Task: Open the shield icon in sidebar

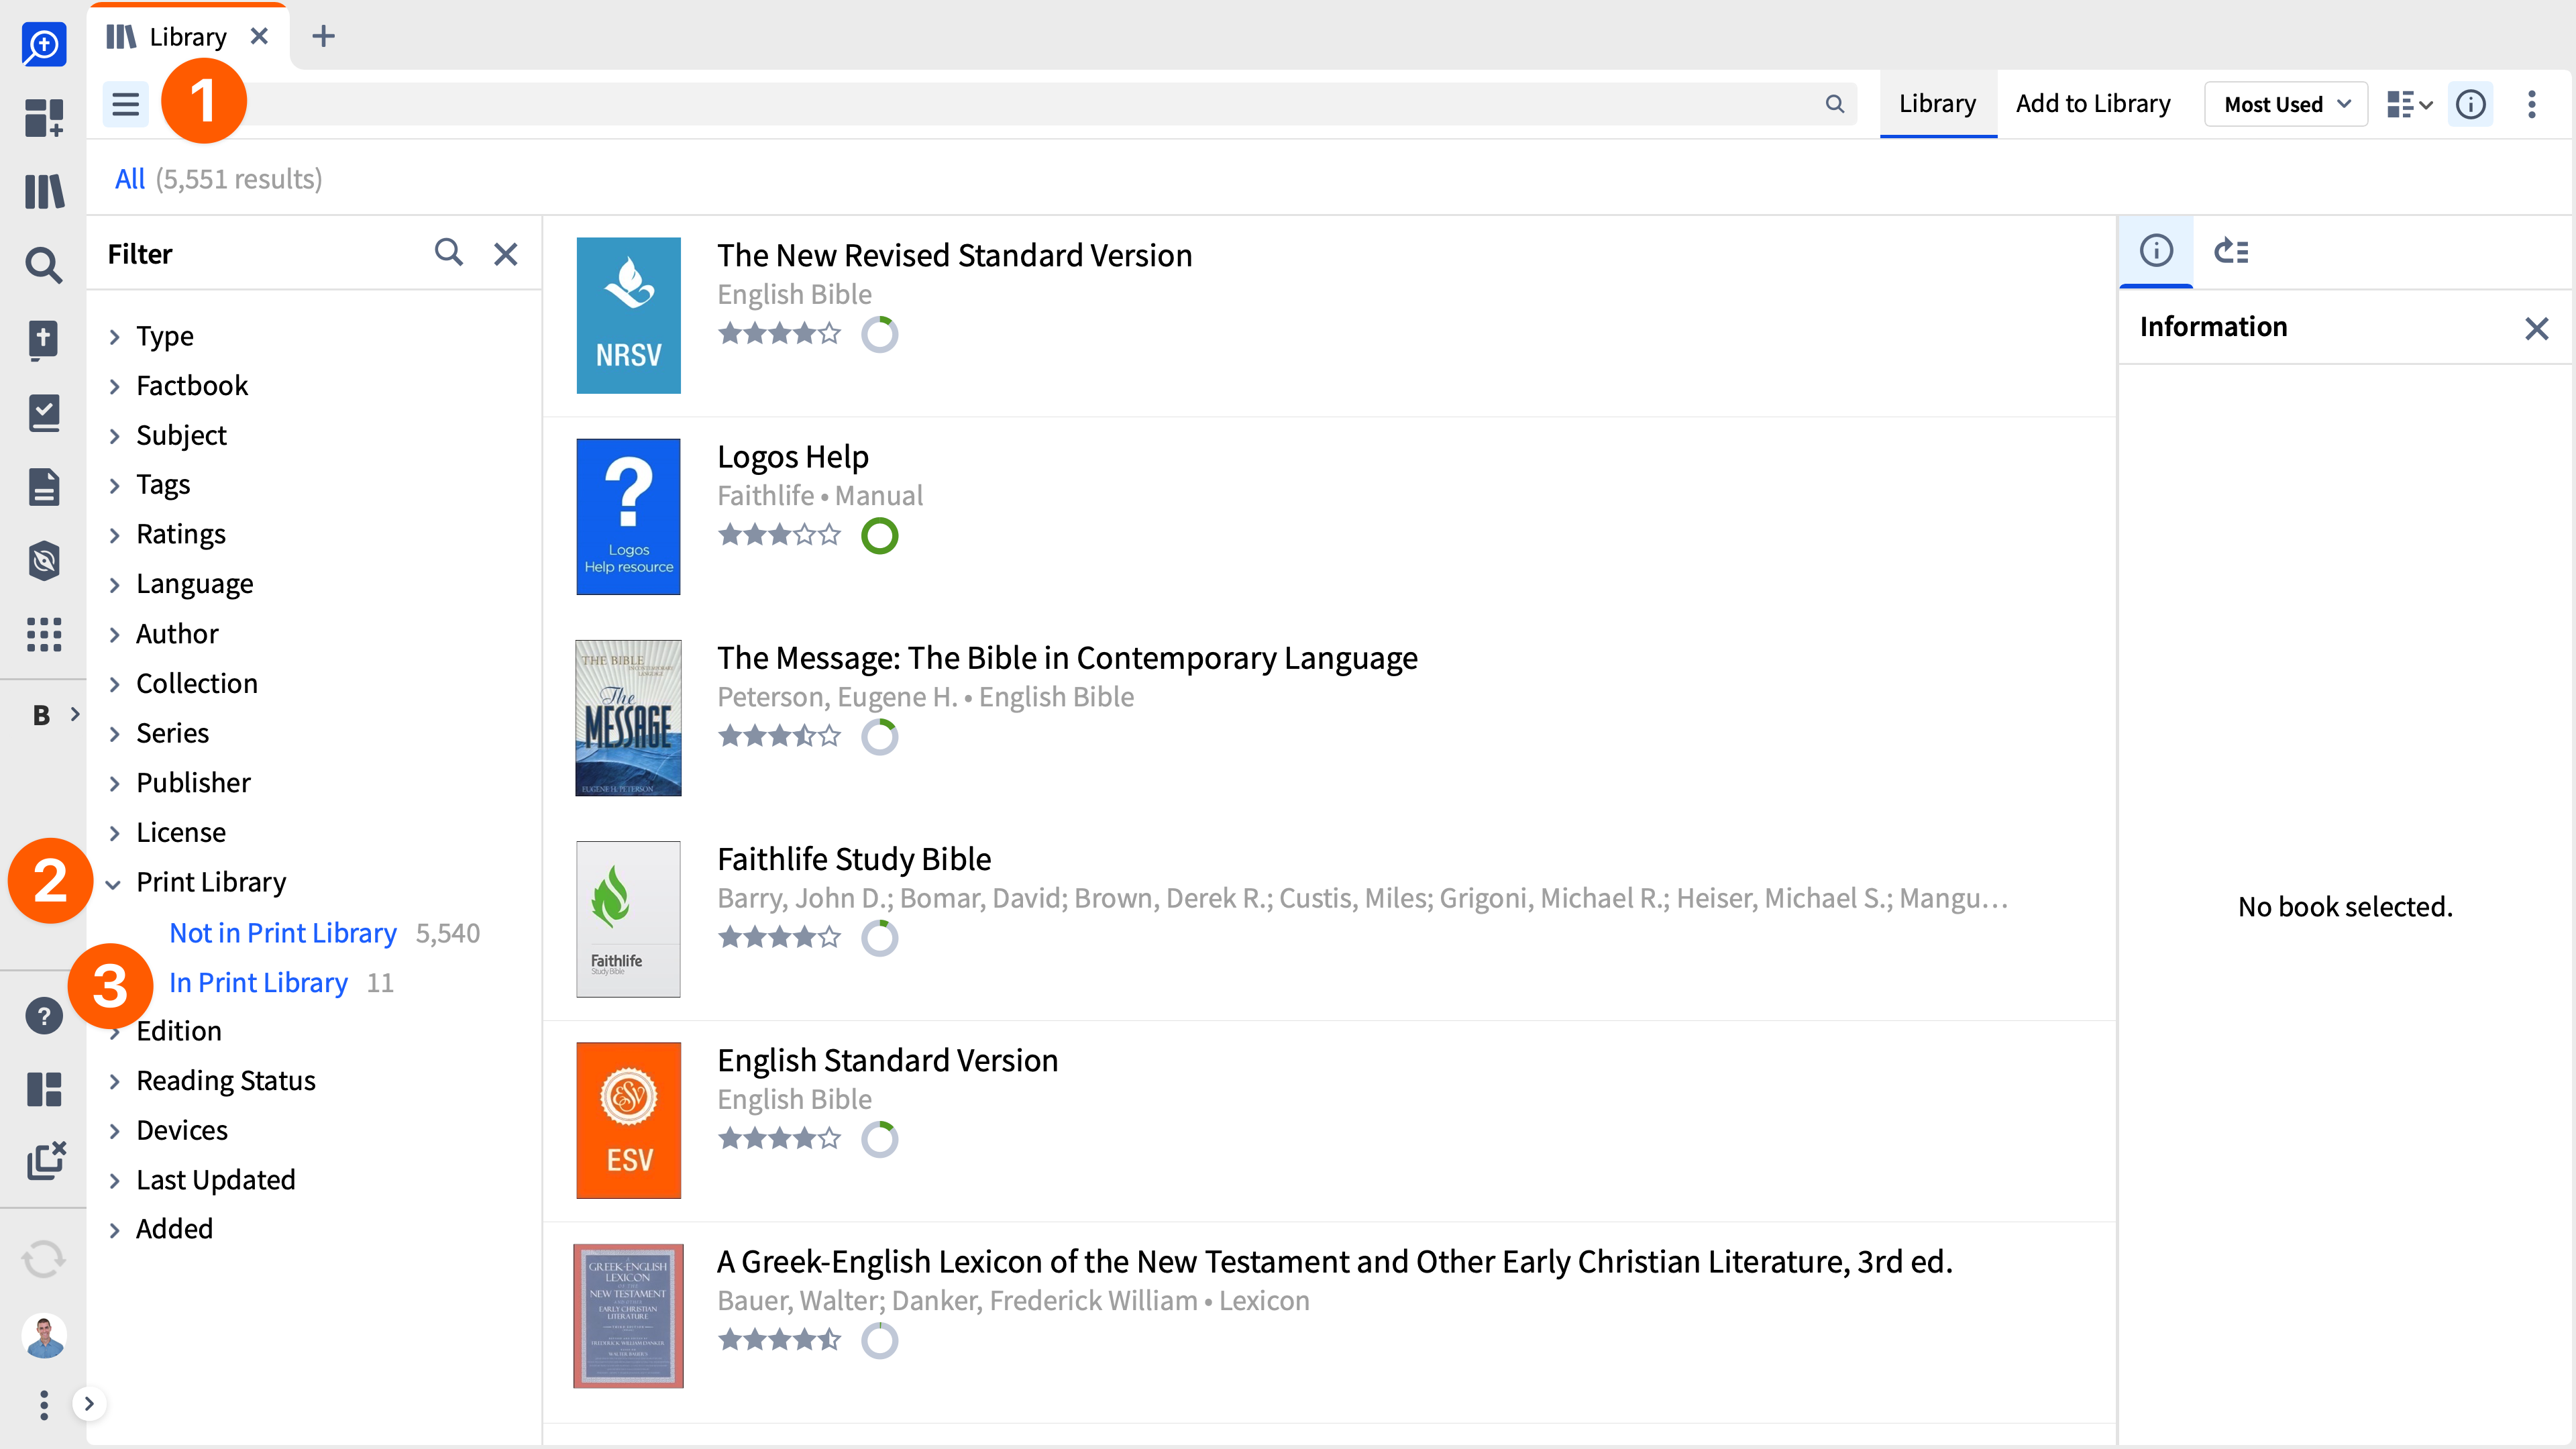Action: pyautogui.click(x=44, y=561)
